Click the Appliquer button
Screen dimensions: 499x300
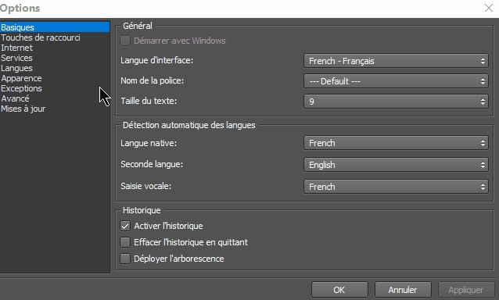[466, 290]
